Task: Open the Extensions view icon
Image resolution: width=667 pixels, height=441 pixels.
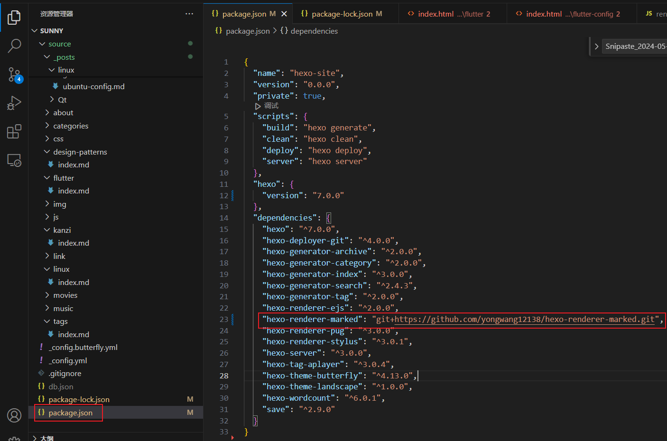Action: click(x=14, y=131)
